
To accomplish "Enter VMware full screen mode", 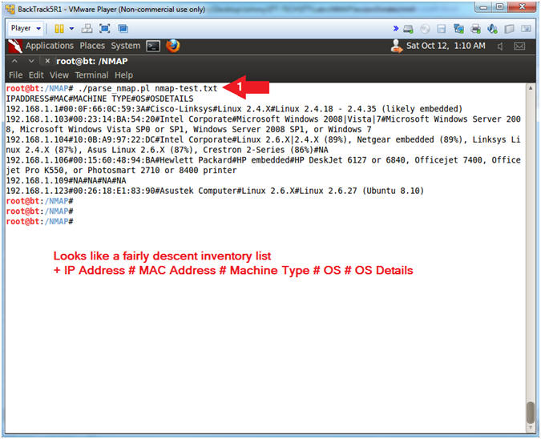I will 104,29.
